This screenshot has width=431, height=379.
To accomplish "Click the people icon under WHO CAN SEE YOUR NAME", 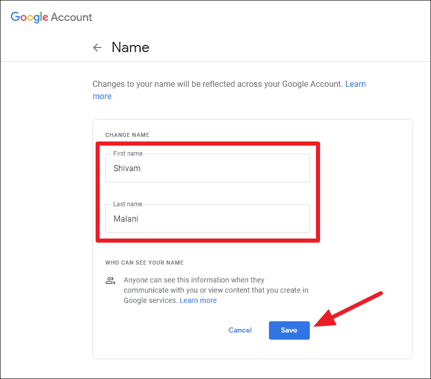I will (x=110, y=280).
